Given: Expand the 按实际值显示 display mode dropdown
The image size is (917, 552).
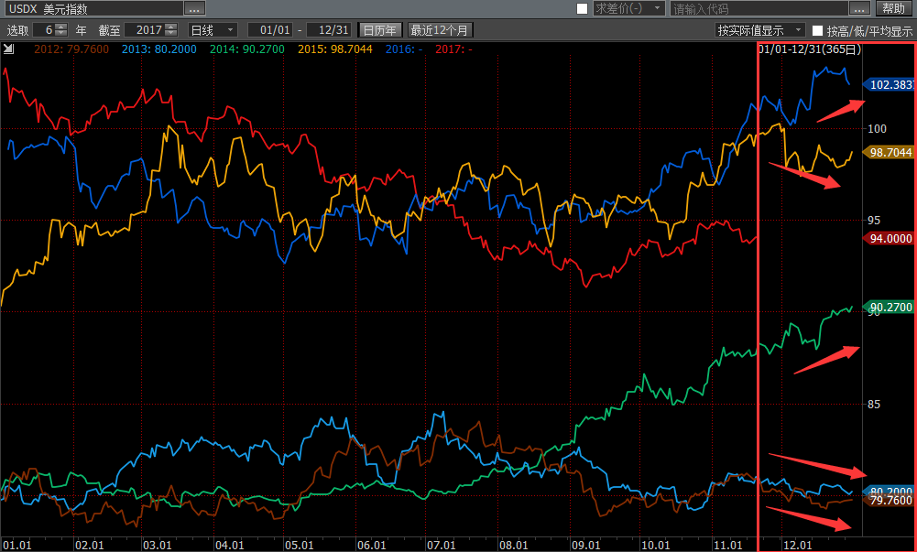Looking at the screenshot, I should [x=760, y=30].
